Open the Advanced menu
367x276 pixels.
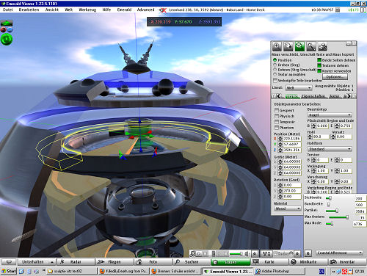pos(145,10)
